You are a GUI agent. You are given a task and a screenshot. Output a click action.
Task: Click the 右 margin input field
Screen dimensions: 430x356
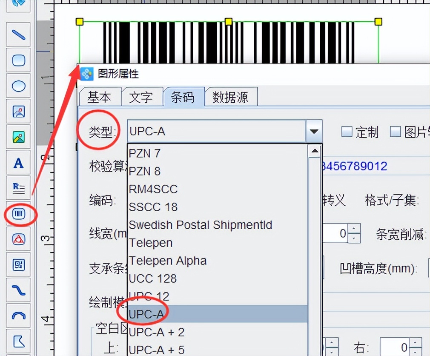394,347
